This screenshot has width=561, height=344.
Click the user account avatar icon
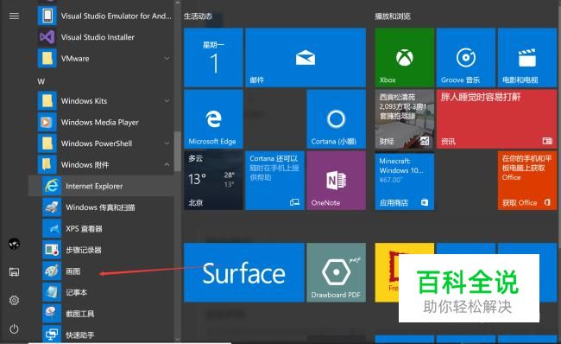[14, 244]
